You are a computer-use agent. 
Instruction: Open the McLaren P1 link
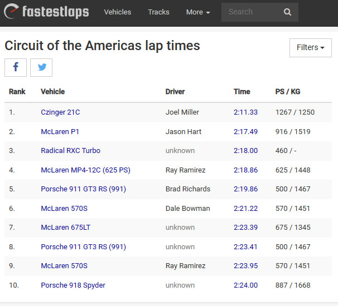coord(60,132)
